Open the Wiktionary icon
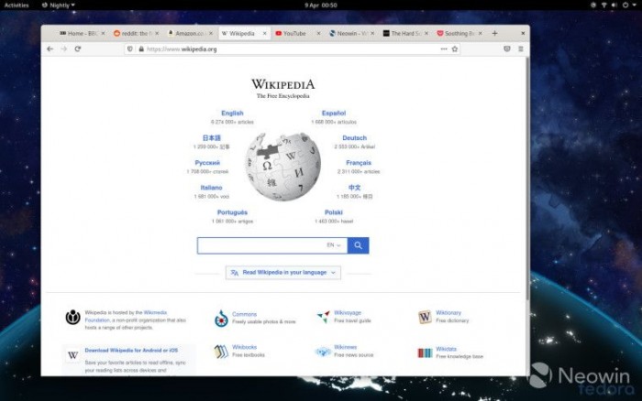642x401 pixels. point(425,317)
